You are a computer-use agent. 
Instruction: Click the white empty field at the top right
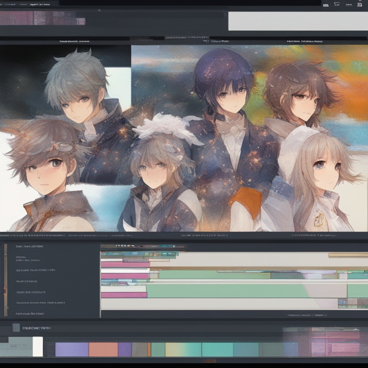[297, 21]
